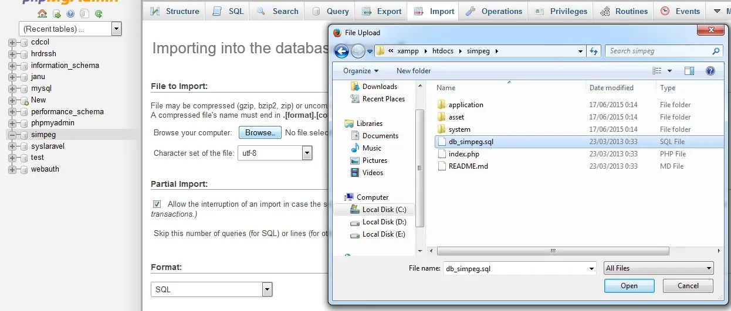This screenshot has height=311, width=731.
Task: Toggle the allow interruption of import checkbox
Action: click(x=157, y=204)
